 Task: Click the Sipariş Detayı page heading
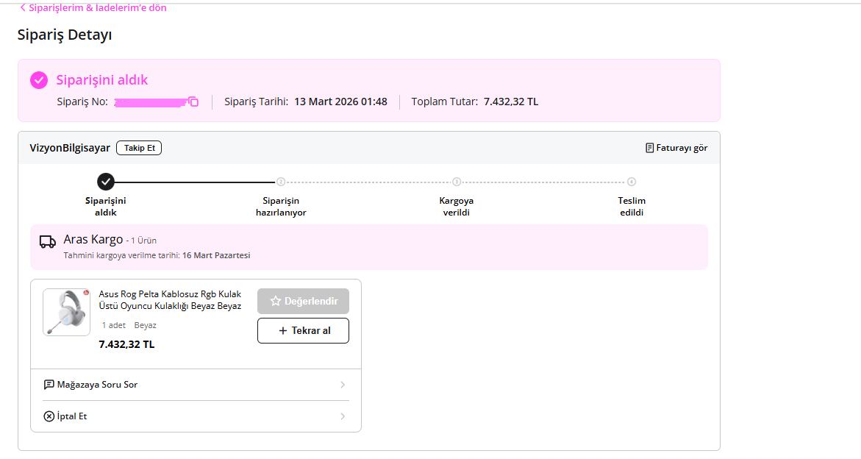tap(65, 35)
